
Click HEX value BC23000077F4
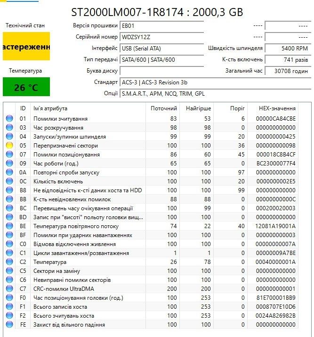[276, 164]
